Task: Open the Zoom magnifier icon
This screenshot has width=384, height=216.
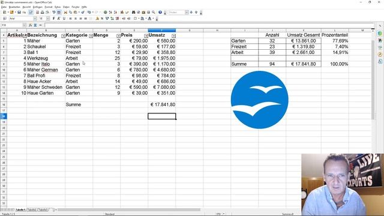Action: pyautogui.click(x=154, y=12)
